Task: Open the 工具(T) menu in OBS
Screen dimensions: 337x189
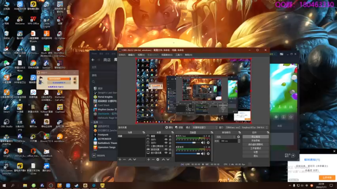Action: tap(179, 55)
